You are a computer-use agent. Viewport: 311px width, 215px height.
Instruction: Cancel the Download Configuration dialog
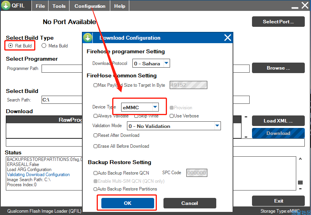tap(189, 203)
